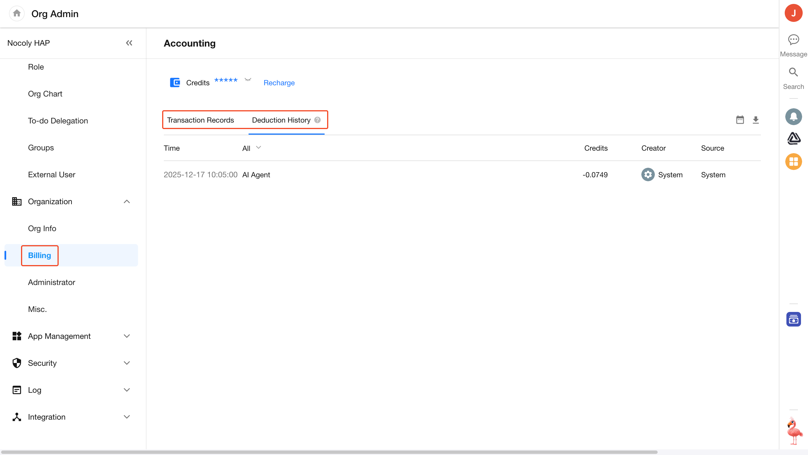Click the Recharge link

[279, 83]
